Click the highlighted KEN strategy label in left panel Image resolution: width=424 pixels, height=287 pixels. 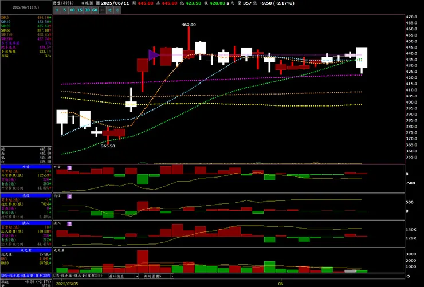26,276
